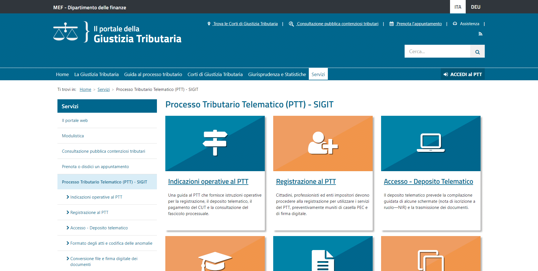This screenshot has height=271, width=538.
Task: Expand Registrazione al PTT sidebar item
Action: pyautogui.click(x=89, y=213)
